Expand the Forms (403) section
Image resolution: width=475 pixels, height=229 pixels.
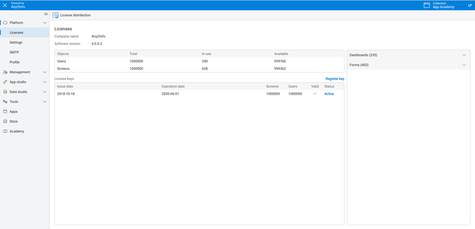click(464, 65)
